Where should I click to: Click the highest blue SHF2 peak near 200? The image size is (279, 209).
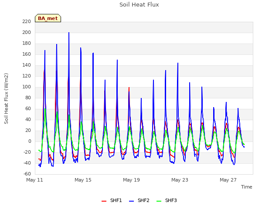pyautogui.click(x=69, y=33)
